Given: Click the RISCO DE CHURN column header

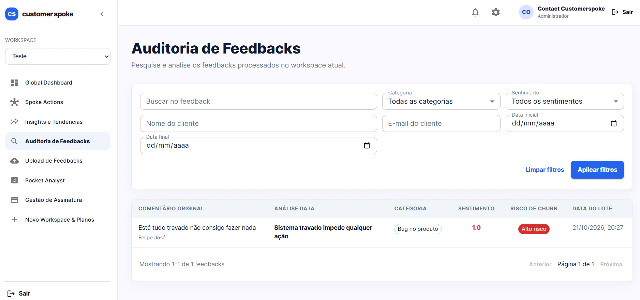Looking at the screenshot, I should tap(534, 209).
